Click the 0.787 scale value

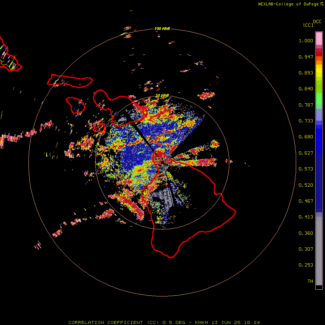[306, 105]
